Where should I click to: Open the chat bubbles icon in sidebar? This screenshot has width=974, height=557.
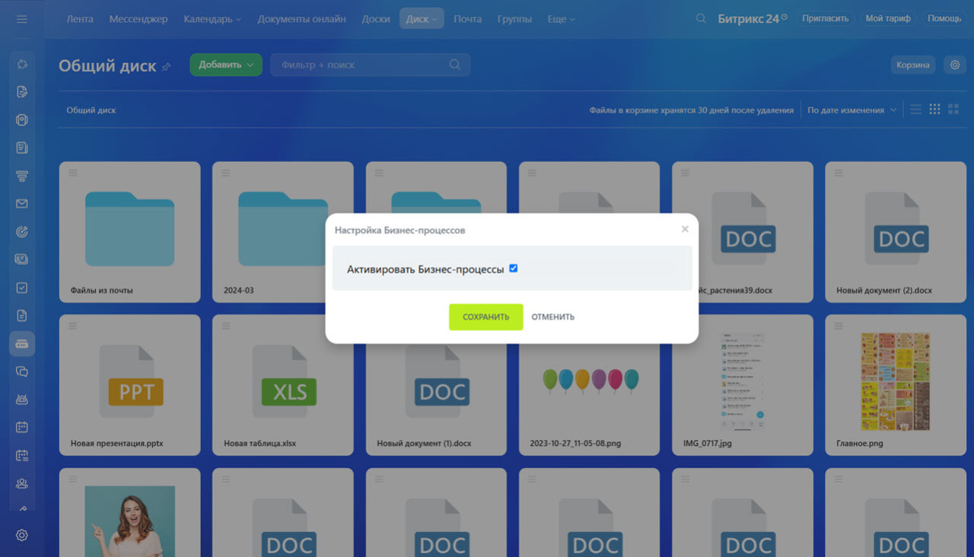click(x=22, y=372)
